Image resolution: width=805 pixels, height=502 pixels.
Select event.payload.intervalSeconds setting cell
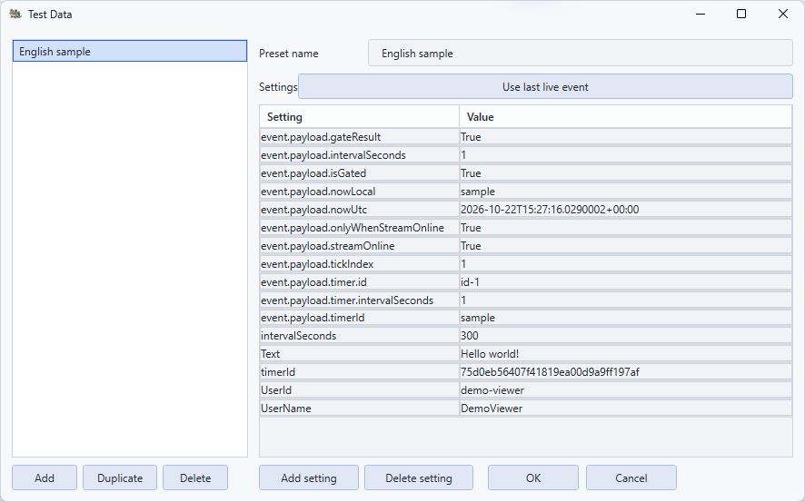(x=360, y=155)
